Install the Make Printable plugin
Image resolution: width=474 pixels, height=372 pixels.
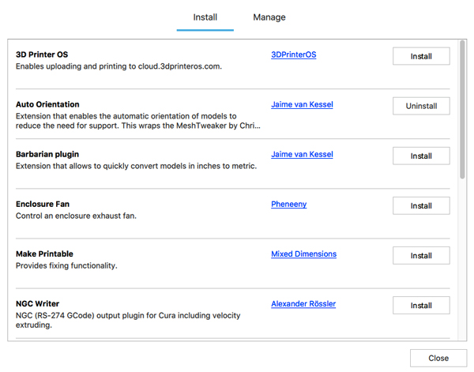420,255
